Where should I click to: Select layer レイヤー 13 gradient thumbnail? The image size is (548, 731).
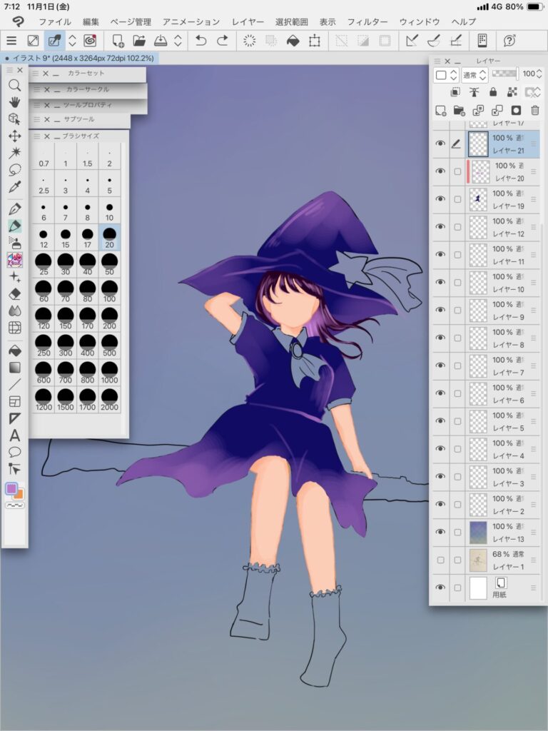click(478, 532)
